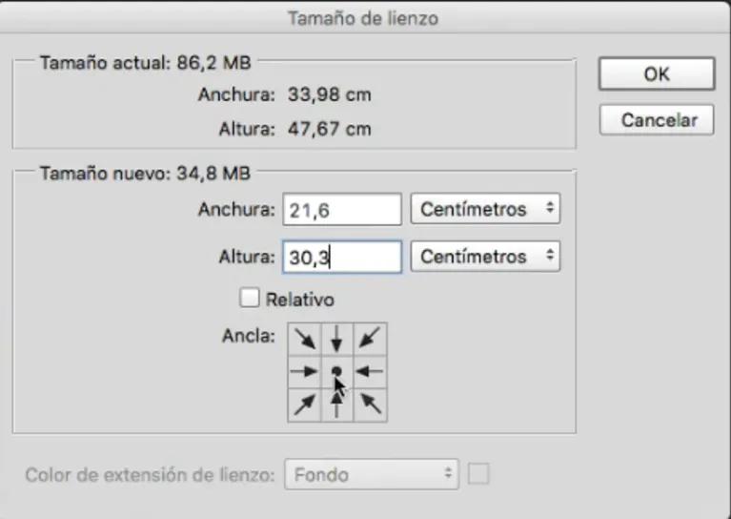The image size is (731, 519).
Task: Open the Fondo canvas extension color dropdown
Action: [x=372, y=475]
